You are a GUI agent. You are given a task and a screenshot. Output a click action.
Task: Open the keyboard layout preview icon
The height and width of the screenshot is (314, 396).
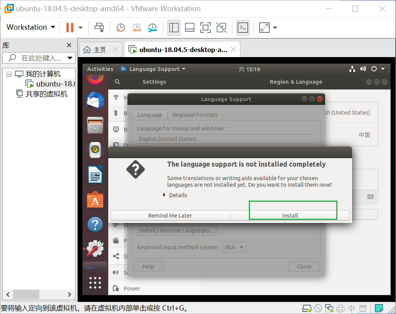click(x=371, y=197)
